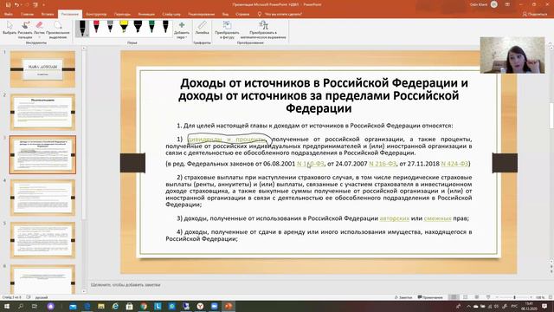554x312 pixels.
Task: Switch to Slide Sorter view
Action: 466,297
